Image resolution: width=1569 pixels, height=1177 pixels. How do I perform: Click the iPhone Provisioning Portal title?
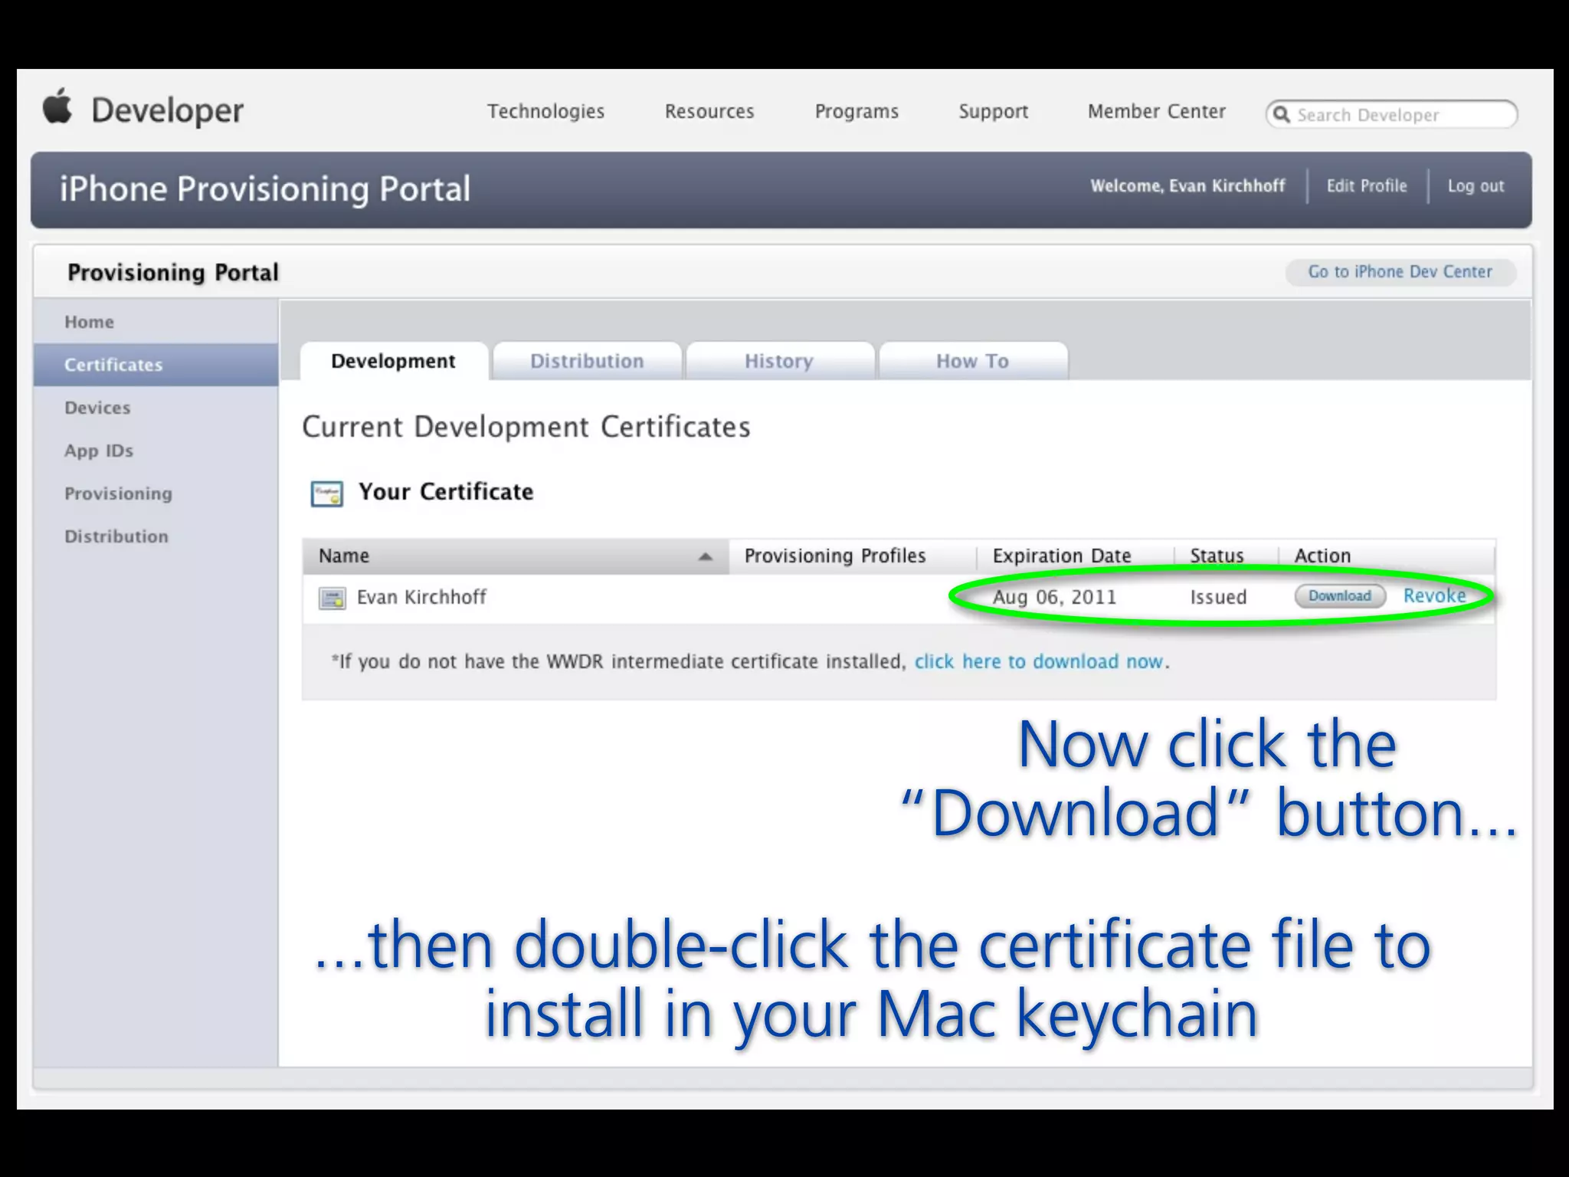[x=265, y=189]
